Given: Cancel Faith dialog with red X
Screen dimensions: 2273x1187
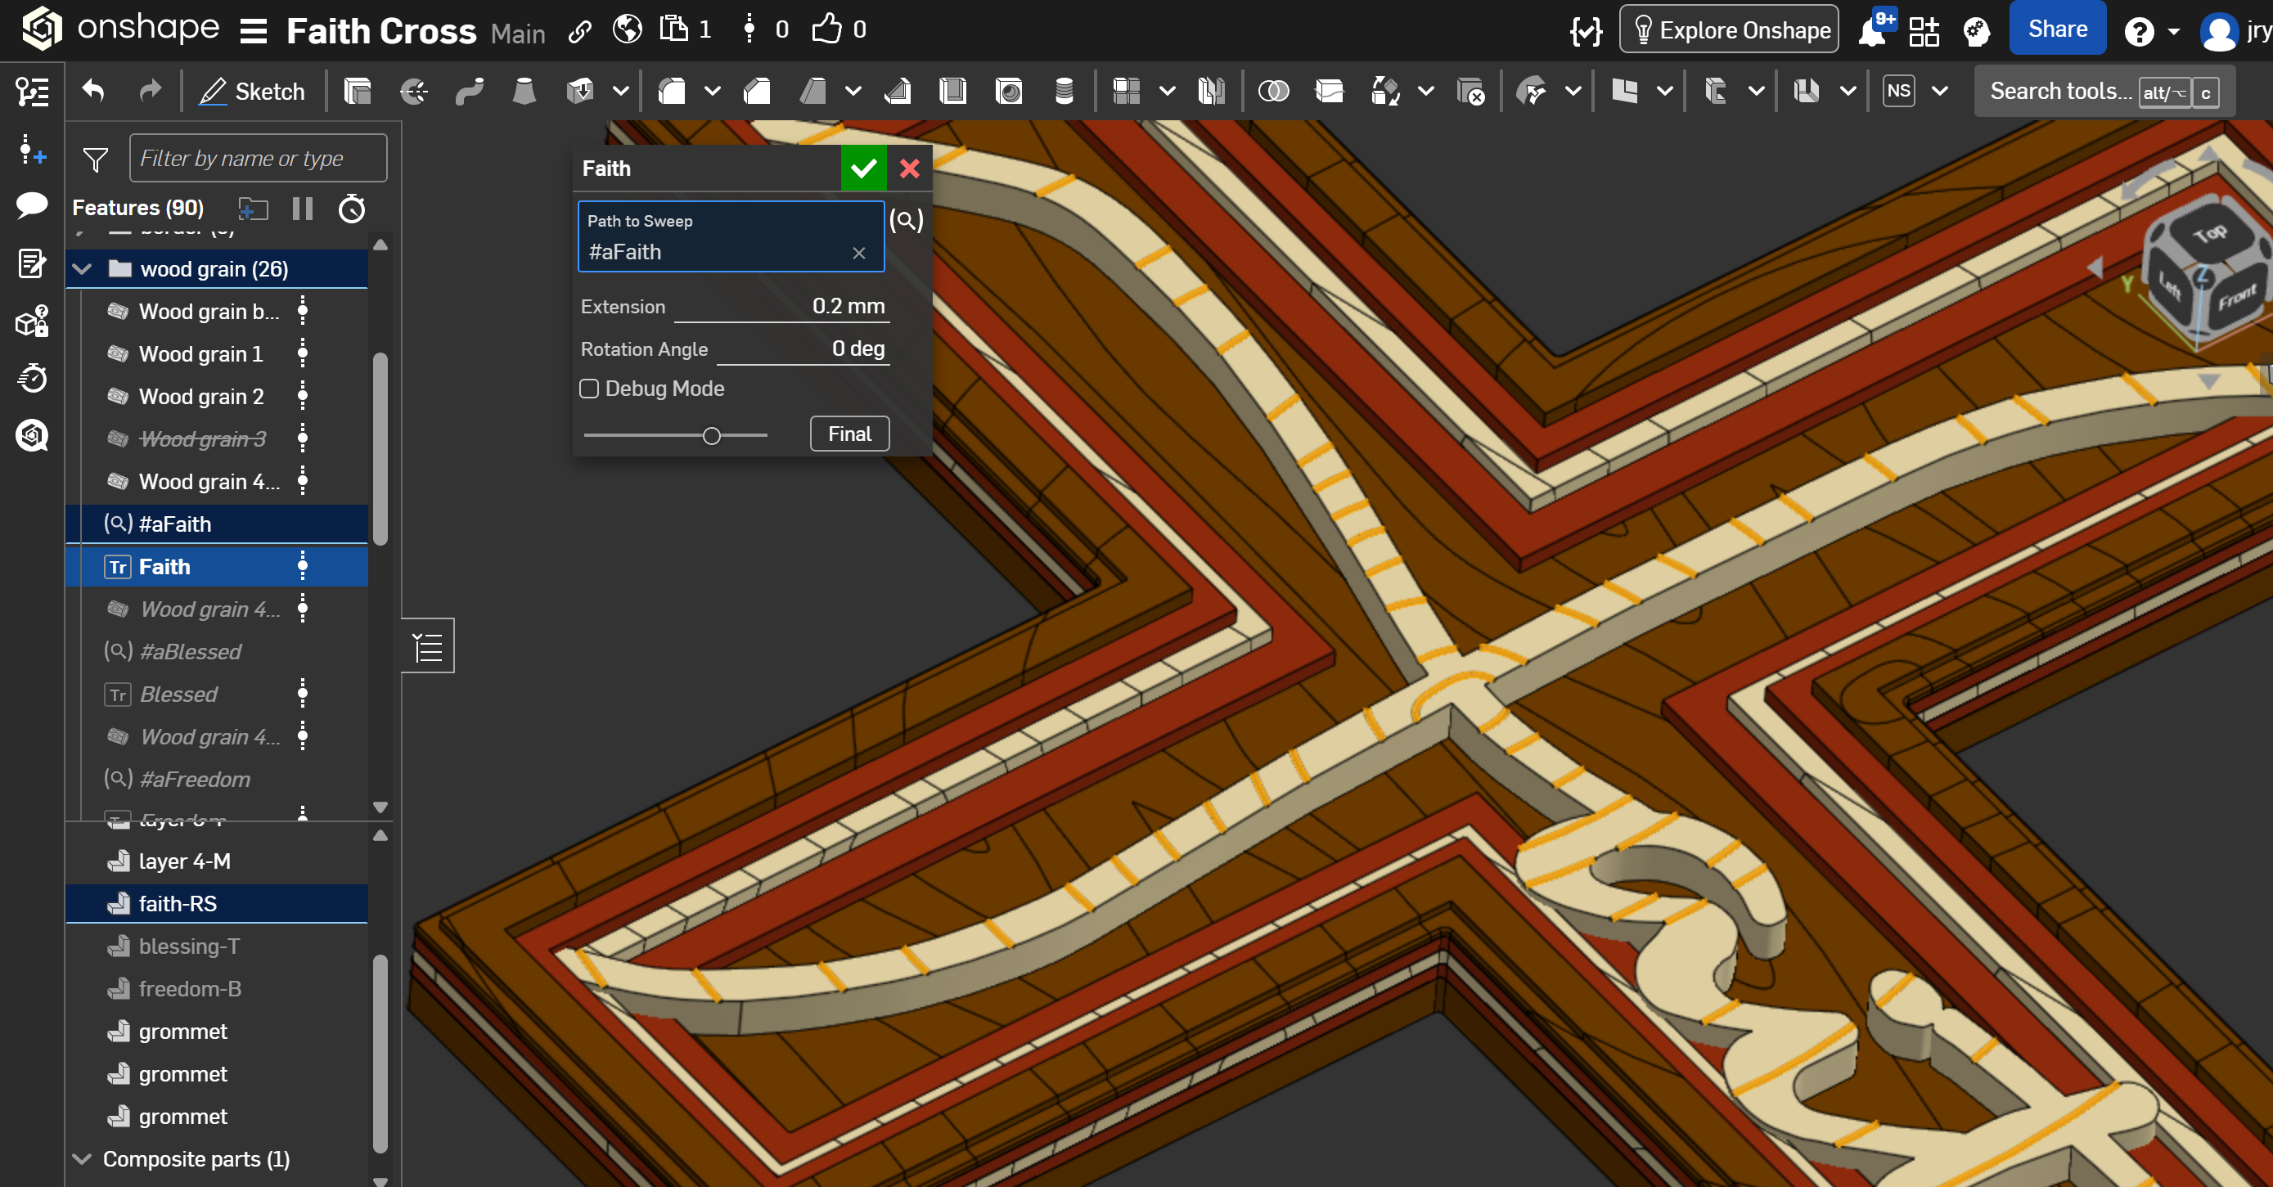Looking at the screenshot, I should [909, 168].
